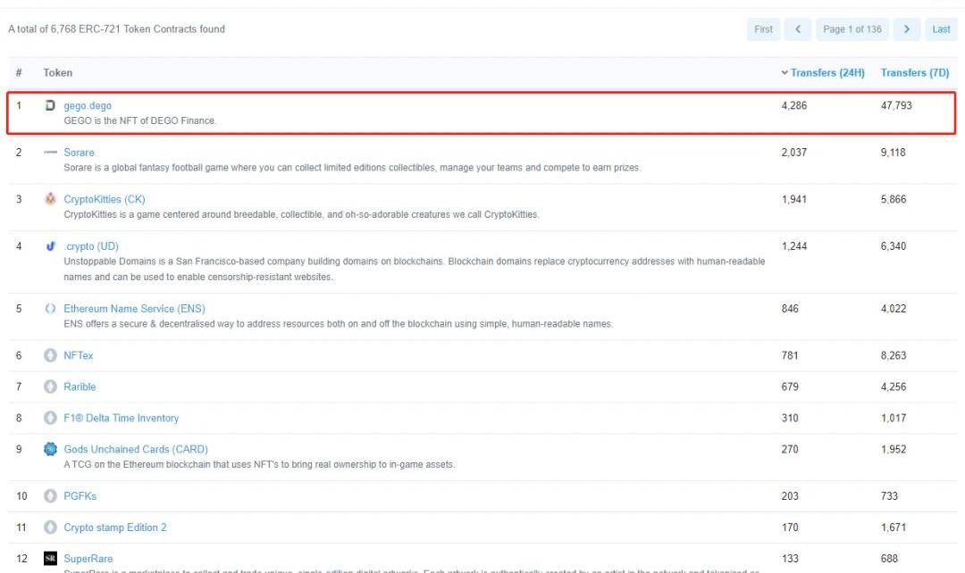Click the Sorare token logo icon

click(50, 152)
